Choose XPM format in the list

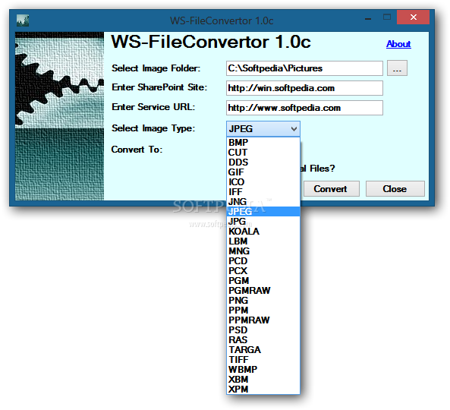click(263, 389)
